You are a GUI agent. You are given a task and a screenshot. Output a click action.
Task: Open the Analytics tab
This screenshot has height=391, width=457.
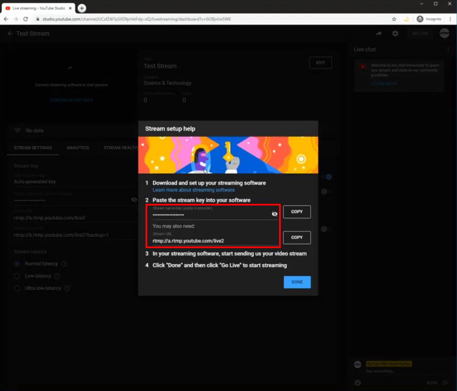click(78, 148)
